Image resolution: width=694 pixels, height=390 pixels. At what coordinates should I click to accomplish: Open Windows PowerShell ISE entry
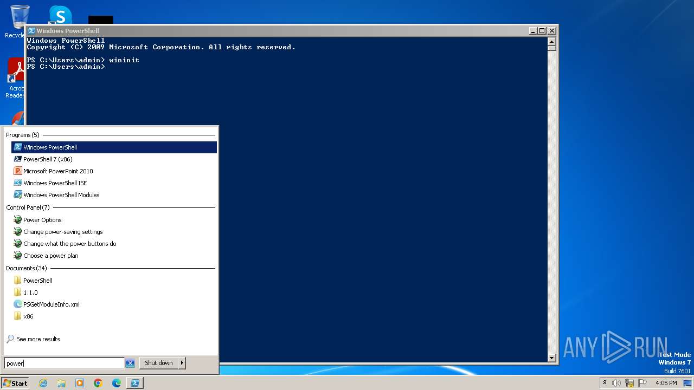pyautogui.click(x=114, y=183)
